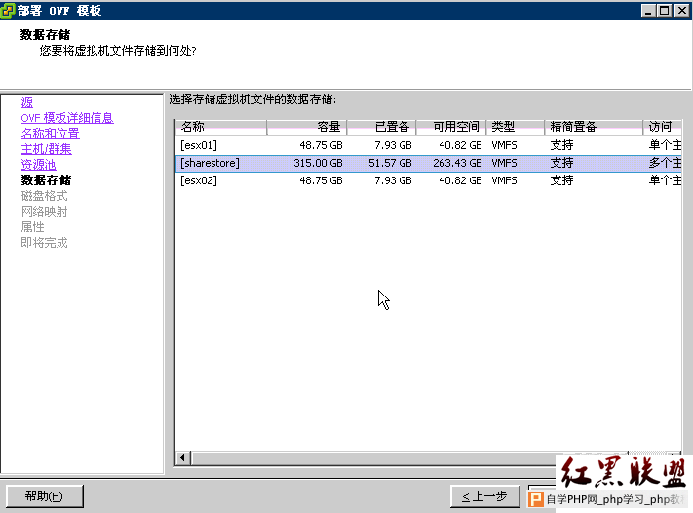Return to 资源池 step link

coord(38,165)
